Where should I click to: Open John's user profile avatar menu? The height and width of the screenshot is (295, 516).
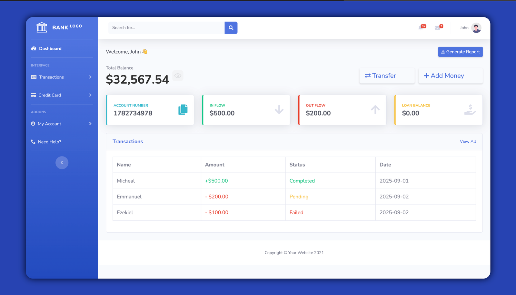click(x=476, y=28)
